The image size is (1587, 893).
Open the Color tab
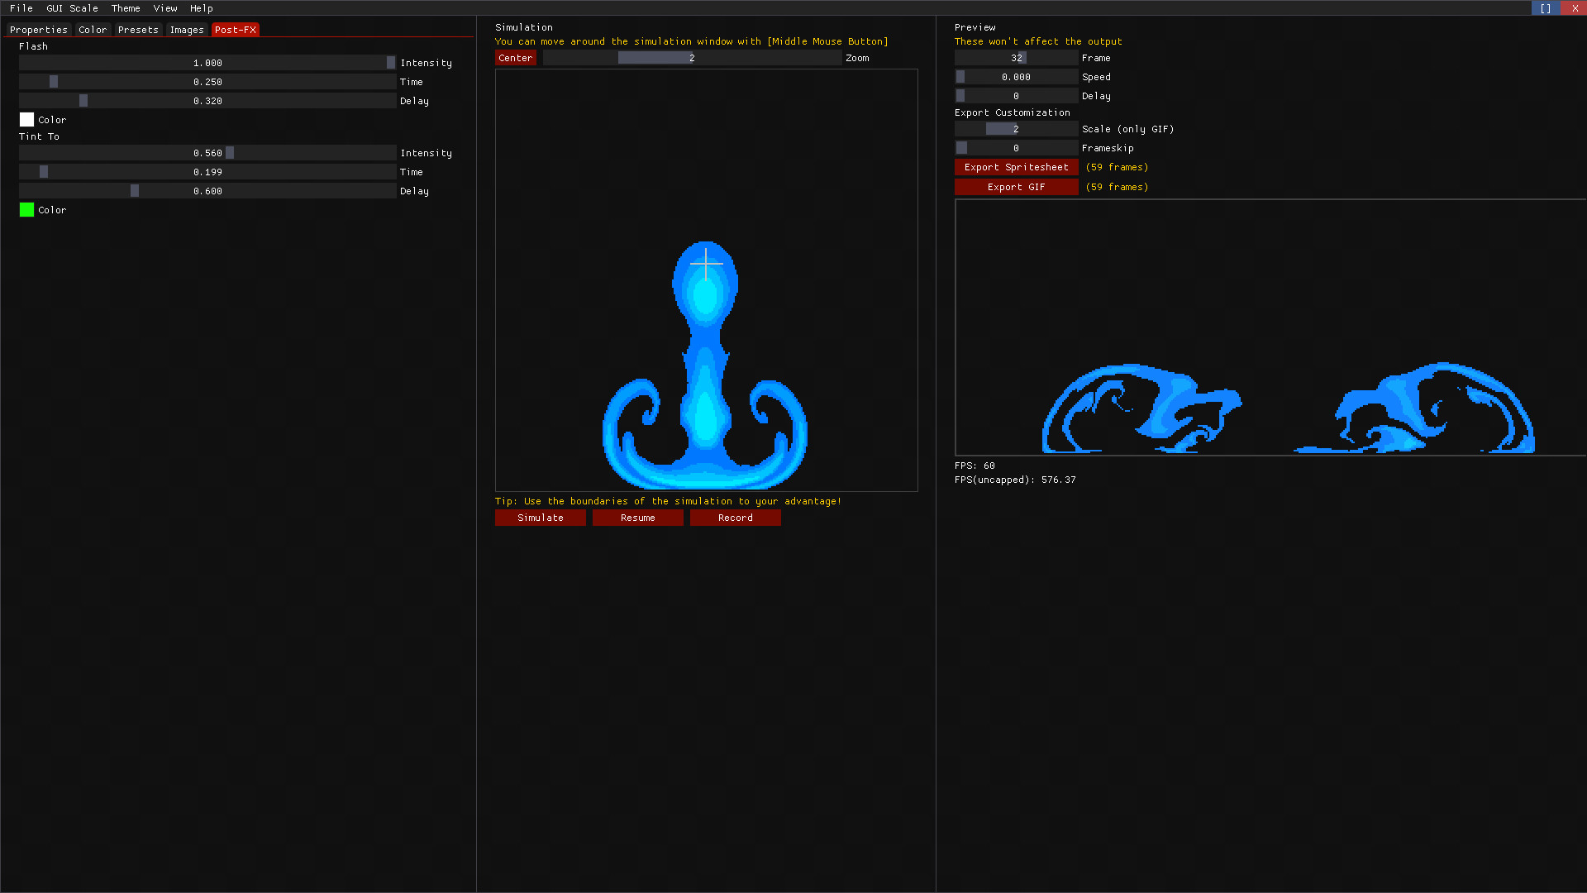(x=92, y=30)
